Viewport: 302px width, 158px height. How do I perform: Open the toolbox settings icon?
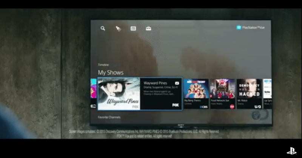148,29
